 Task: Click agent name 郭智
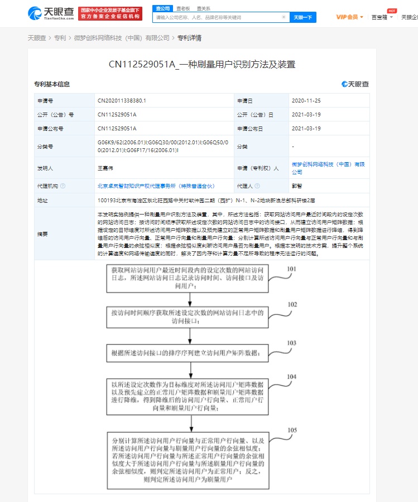pyautogui.click(x=297, y=186)
